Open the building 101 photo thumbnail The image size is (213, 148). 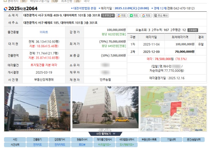click(x=105, y=109)
